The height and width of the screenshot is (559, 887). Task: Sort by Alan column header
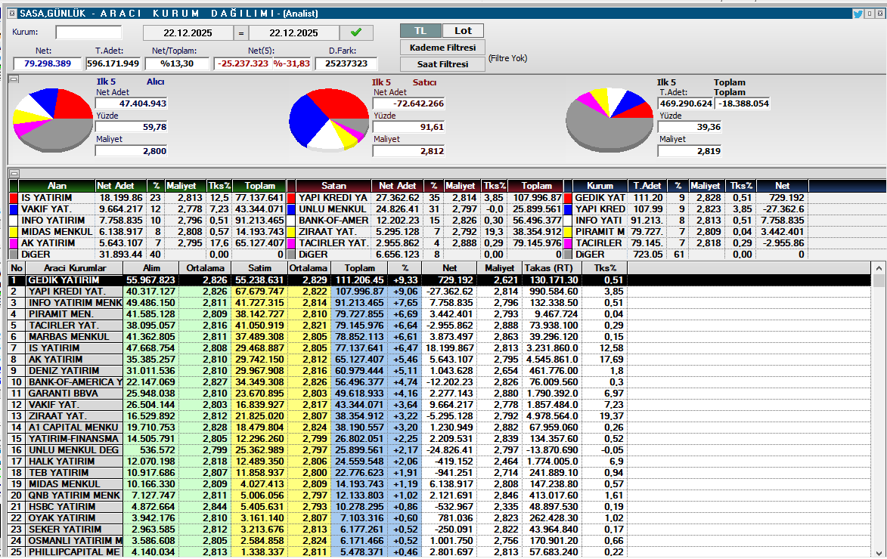point(57,186)
